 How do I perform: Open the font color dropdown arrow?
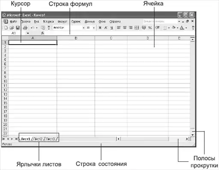186,28
